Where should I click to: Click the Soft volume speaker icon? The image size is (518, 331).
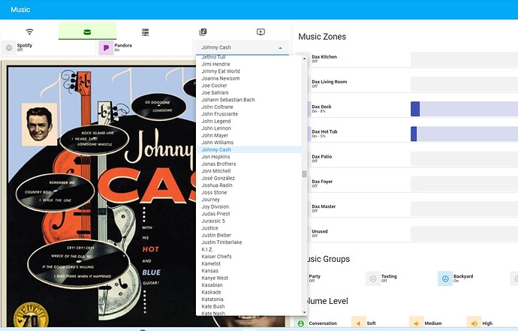(x=359, y=323)
